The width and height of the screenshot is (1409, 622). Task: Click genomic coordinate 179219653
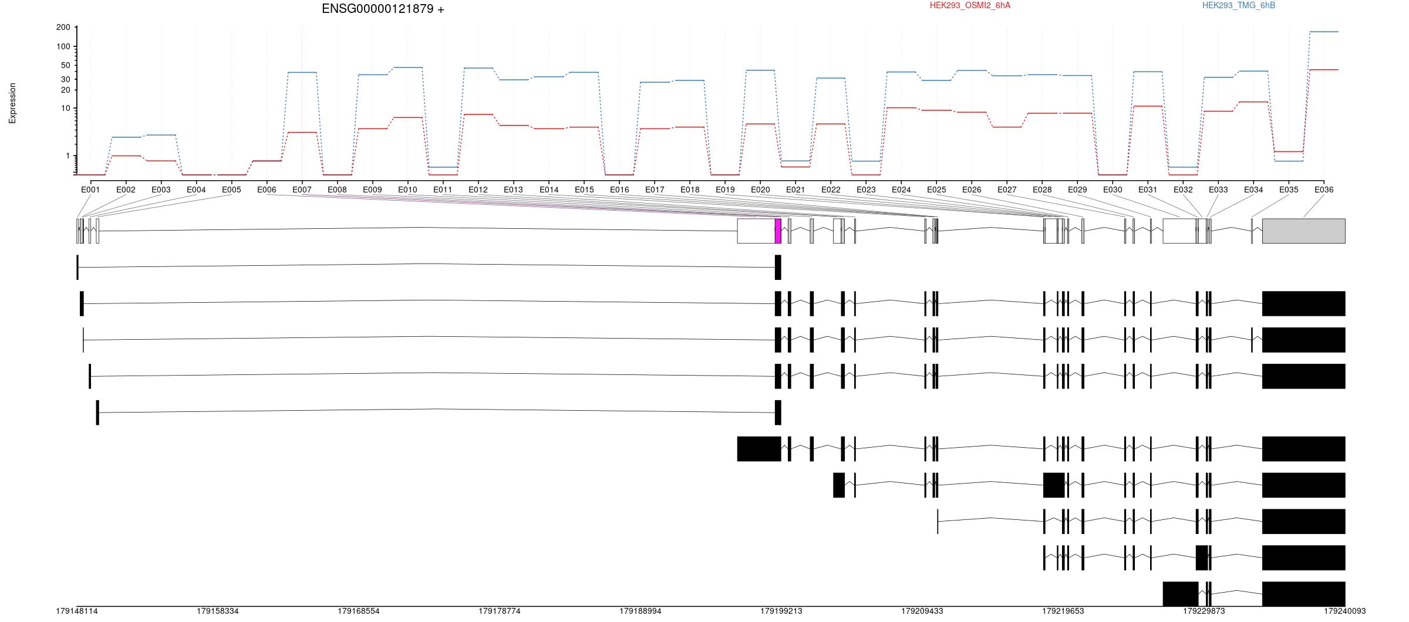coord(1063,611)
